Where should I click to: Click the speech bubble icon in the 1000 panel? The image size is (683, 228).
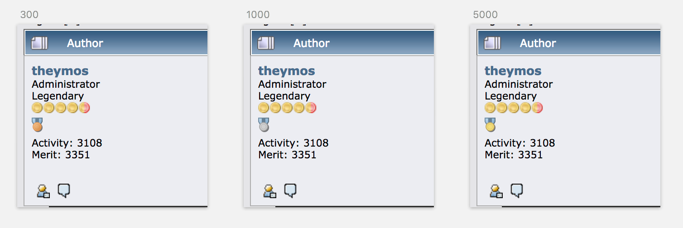coord(290,191)
